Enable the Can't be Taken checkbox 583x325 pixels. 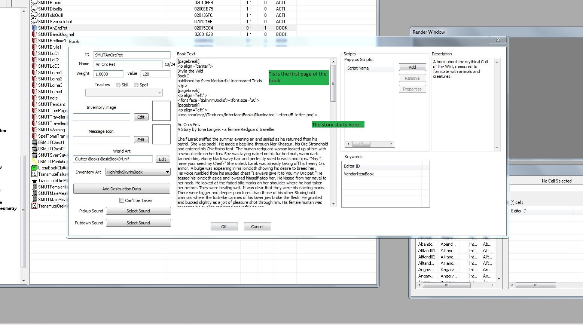[x=122, y=200]
